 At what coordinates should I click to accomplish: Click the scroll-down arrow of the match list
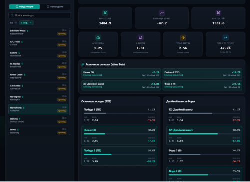click(70, 134)
